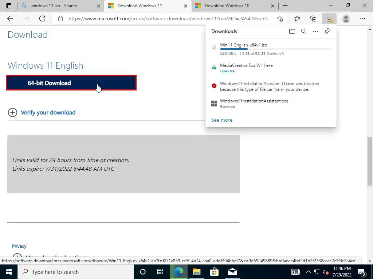
Task: Open the browser profile avatar
Action: coord(346,19)
